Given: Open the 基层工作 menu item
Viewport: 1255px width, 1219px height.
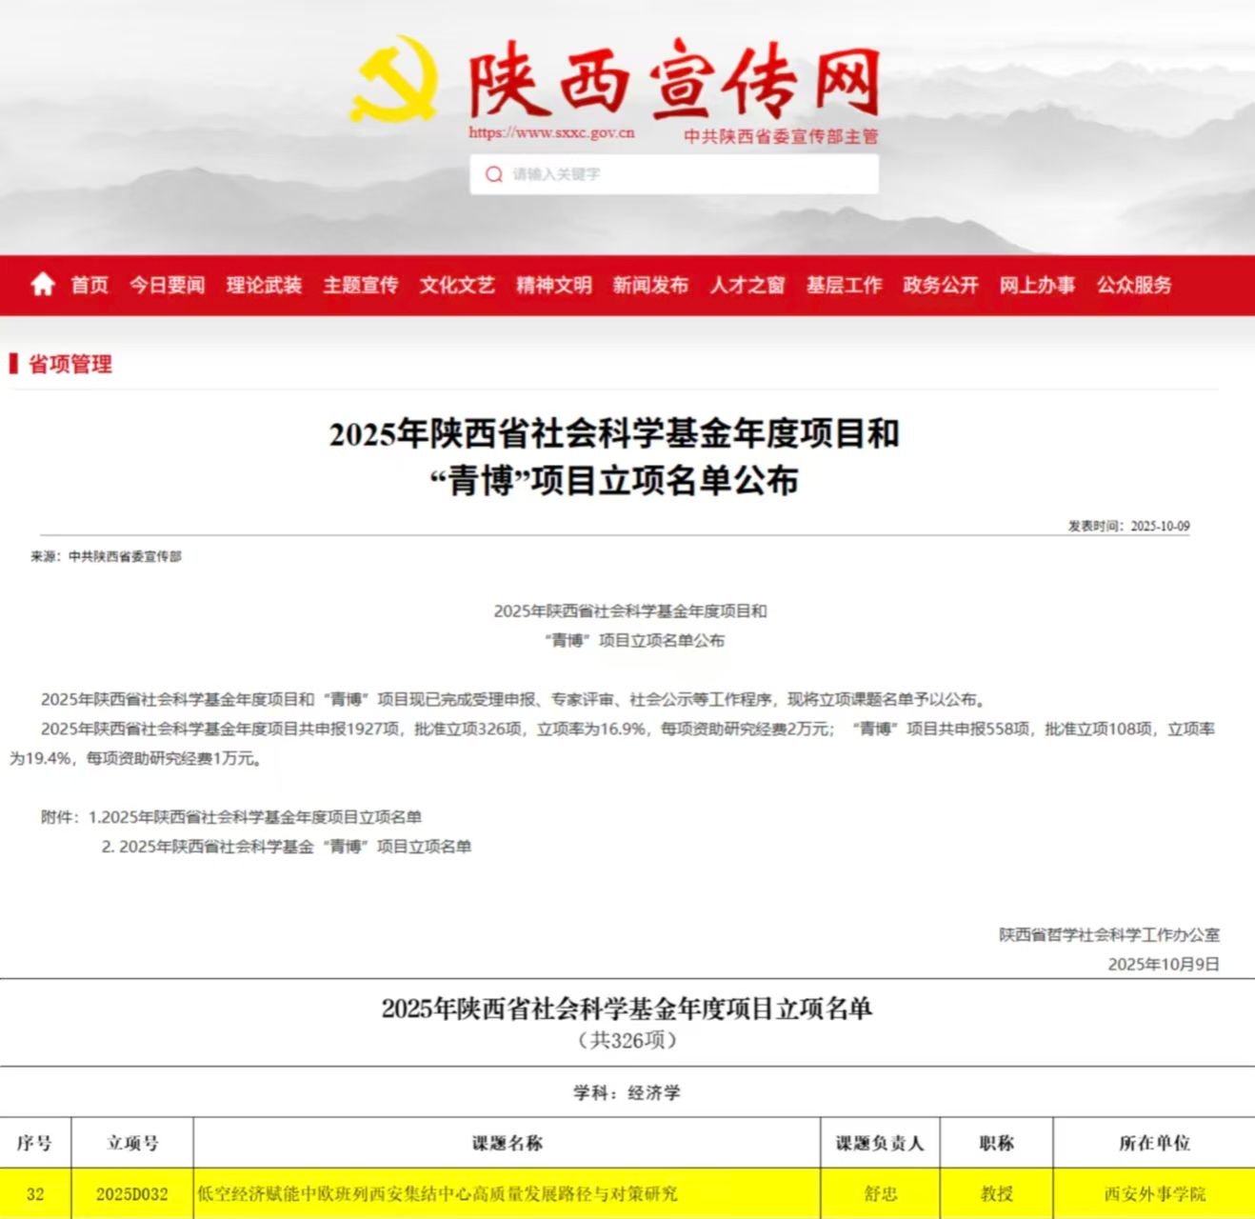Looking at the screenshot, I should coord(844,285).
